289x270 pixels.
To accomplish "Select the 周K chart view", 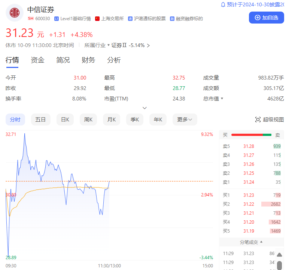I will click(x=88, y=120).
